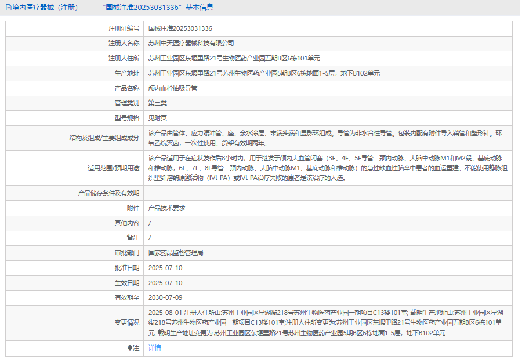This screenshot has width=522, height=359.
Task: Click the document icon before 境内医疗器械
Action: pyautogui.click(x=8, y=8)
